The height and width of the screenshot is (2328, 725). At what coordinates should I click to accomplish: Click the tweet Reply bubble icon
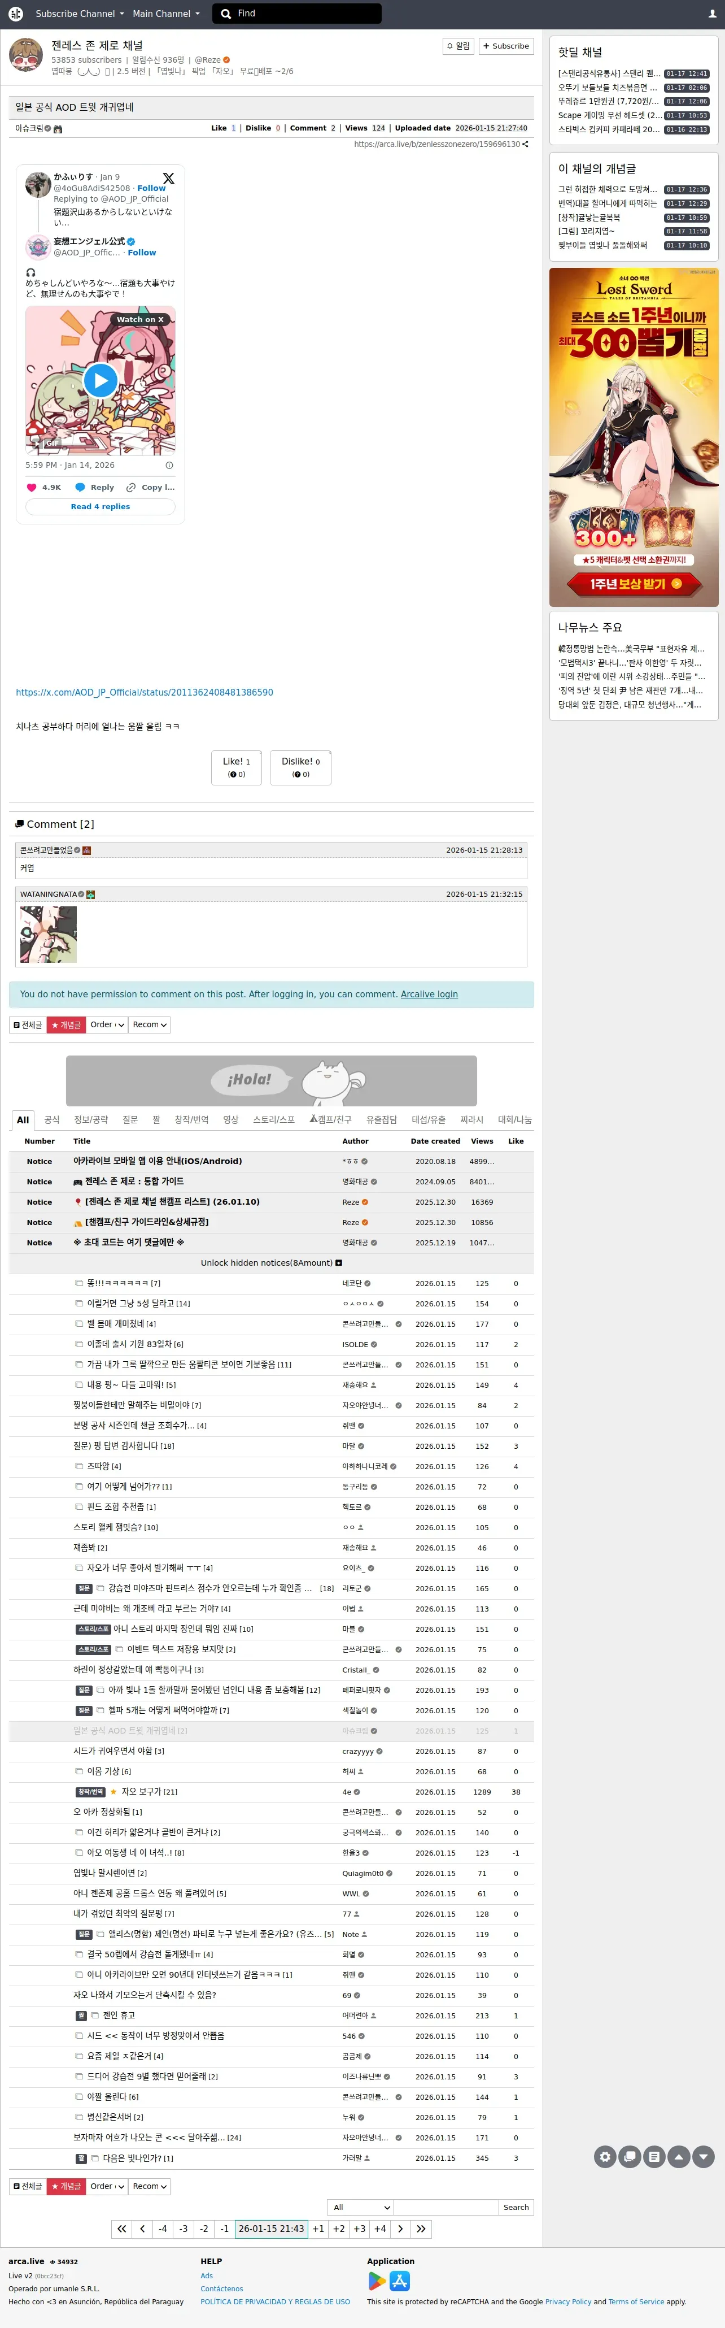[x=80, y=487]
